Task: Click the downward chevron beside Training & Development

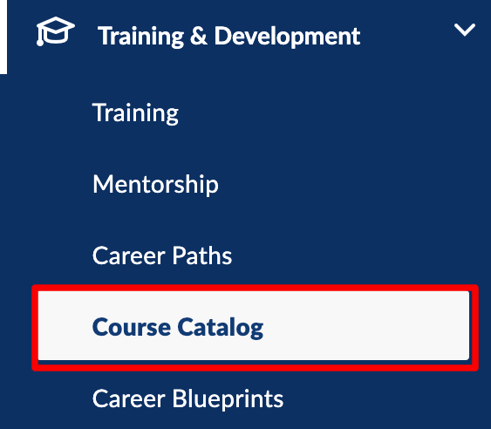Action: (x=465, y=30)
